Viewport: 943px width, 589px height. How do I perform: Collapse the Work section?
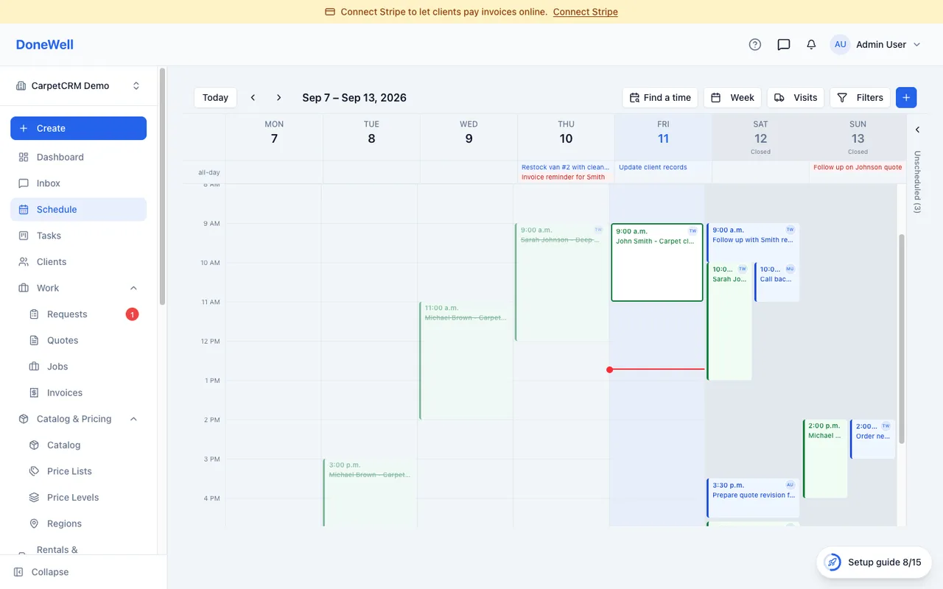(x=133, y=288)
